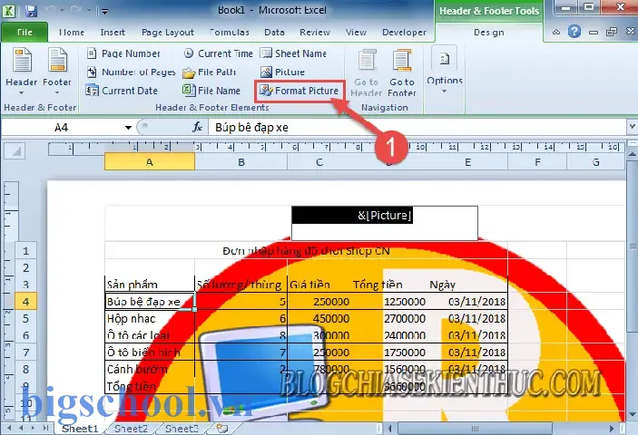Expand the formula bar with right arrow
The image size is (638, 435).
pyautogui.click(x=632, y=127)
